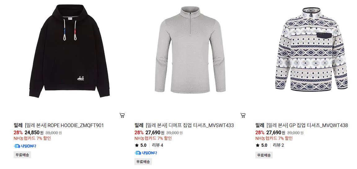This screenshot has height=169, width=357.
Task: Open patterned GP 집업 fleece product image
Action: coord(311,49)
